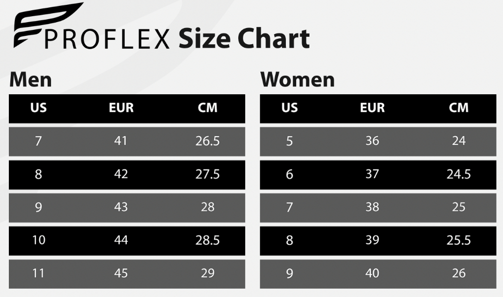This screenshot has width=503, height=297.
Task: Select the "Women" section heading
Action: 297,80
